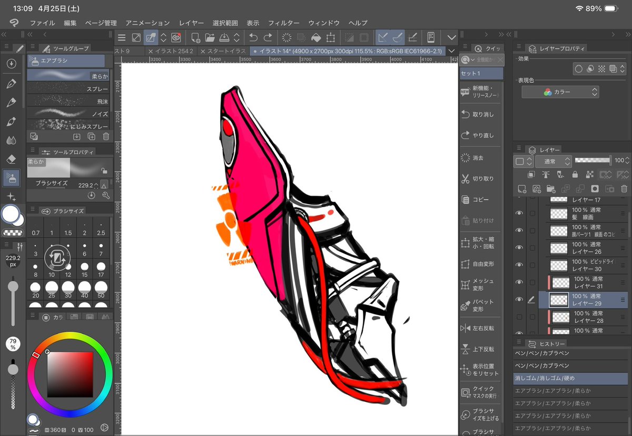
Task: Expand the command bar overflow chevron
Action: (451, 37)
